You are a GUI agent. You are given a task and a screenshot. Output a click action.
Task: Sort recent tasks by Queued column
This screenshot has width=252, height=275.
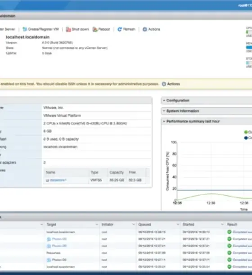click(x=144, y=225)
